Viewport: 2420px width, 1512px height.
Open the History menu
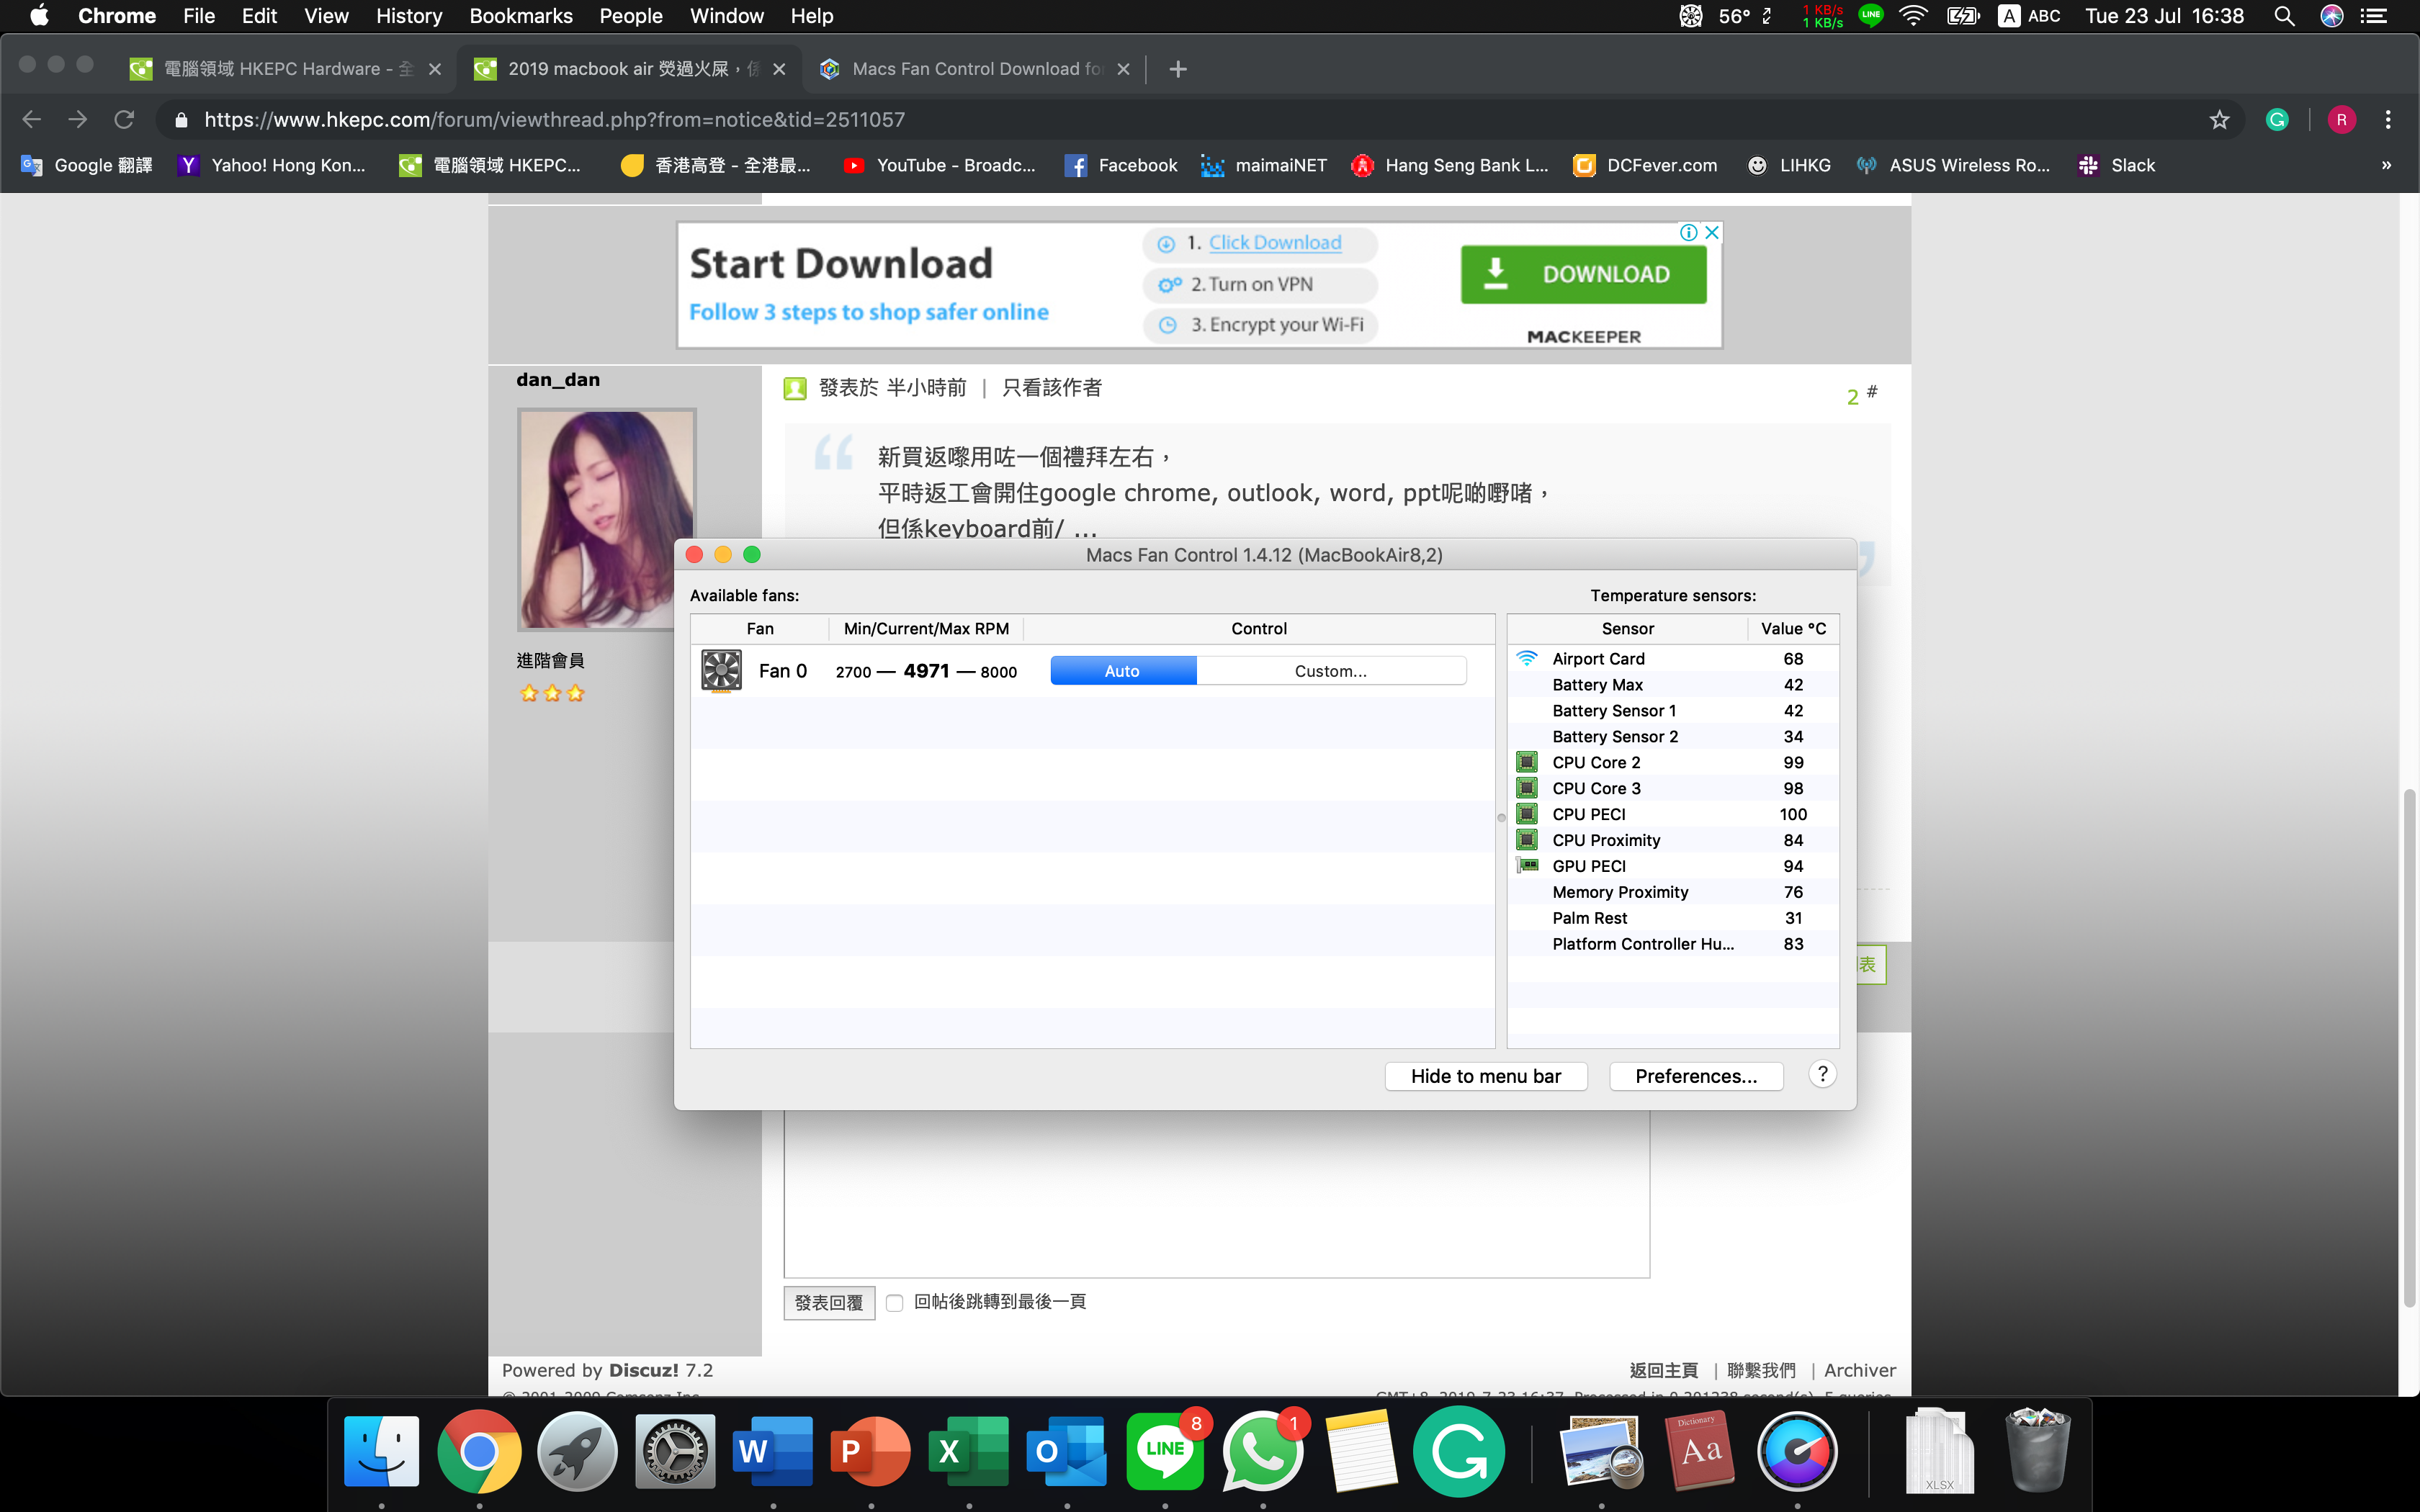click(409, 16)
